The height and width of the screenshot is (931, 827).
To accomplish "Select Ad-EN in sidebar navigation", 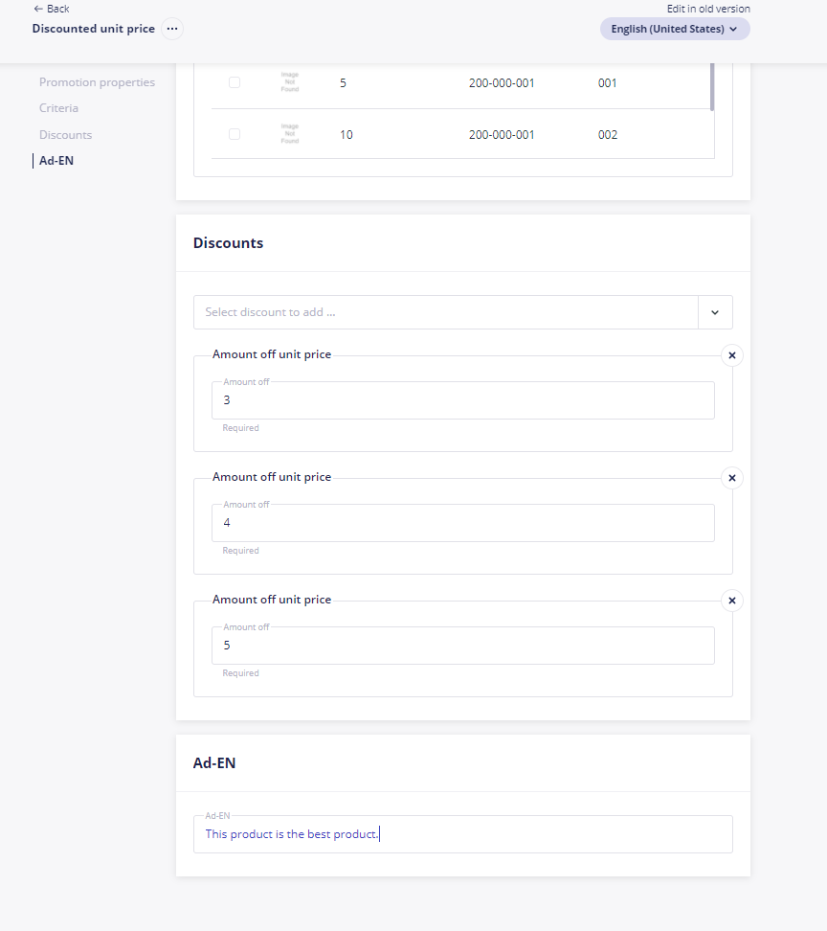I will tap(56, 161).
